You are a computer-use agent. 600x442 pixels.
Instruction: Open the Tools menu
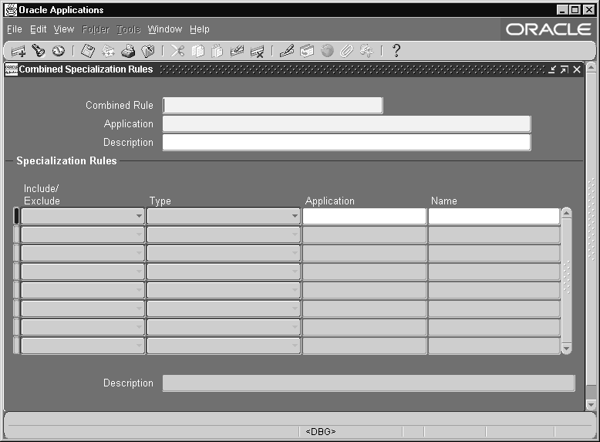(129, 29)
